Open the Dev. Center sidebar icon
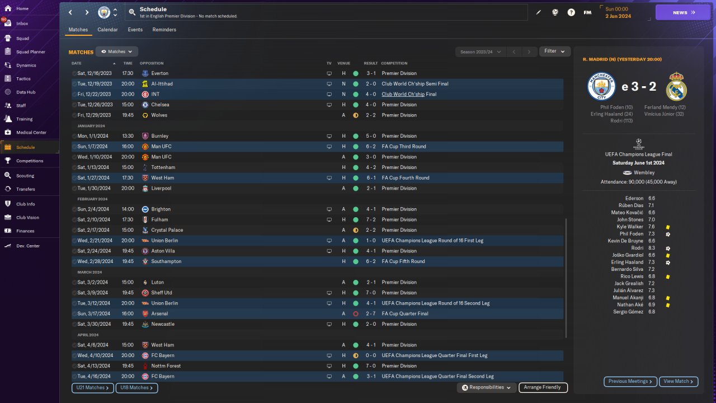This screenshot has width=716, height=403. [x=8, y=246]
